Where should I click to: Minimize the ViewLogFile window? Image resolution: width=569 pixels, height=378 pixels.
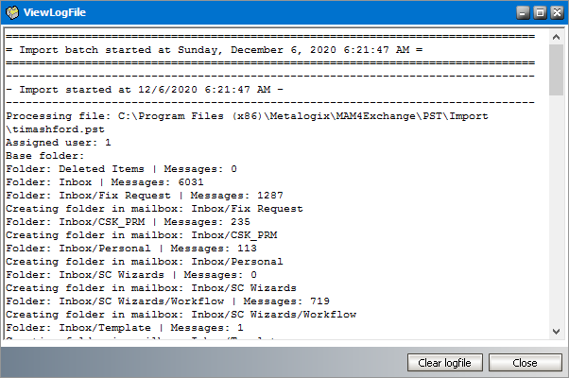pyautogui.click(x=521, y=12)
